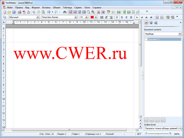Viewport: 184px width, 138px height.
Task: Show formatting marks with green pilcrow icon
Action: (x=125, y=12)
